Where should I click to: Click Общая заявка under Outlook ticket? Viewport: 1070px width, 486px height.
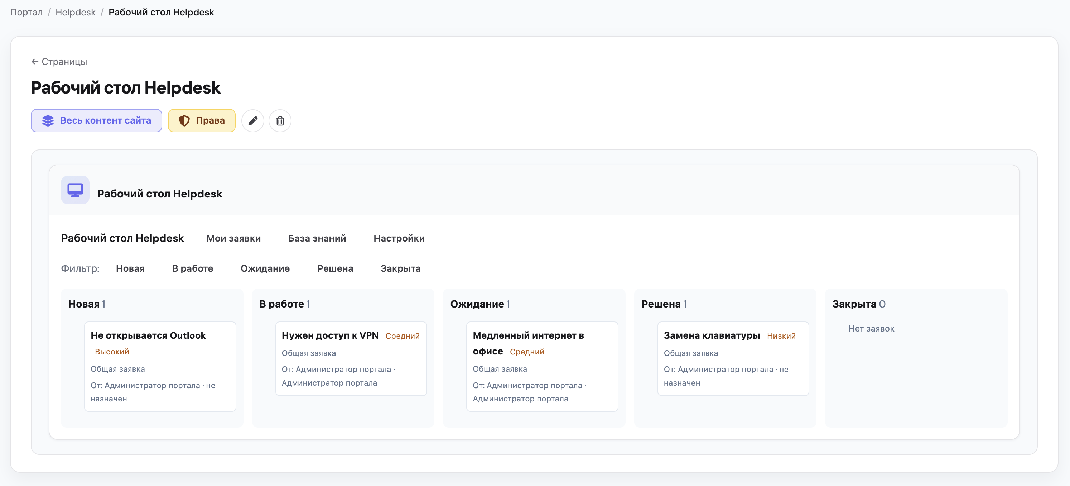[x=118, y=369]
